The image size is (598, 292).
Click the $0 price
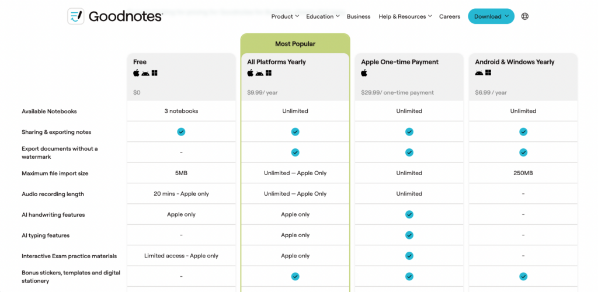point(137,93)
